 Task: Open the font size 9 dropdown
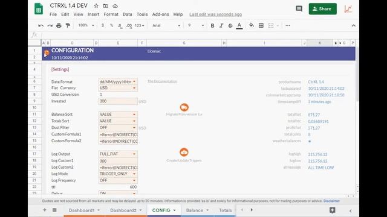(x=196, y=25)
